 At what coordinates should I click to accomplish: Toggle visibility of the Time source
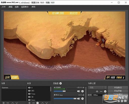pyautogui.click(x=29, y=94)
